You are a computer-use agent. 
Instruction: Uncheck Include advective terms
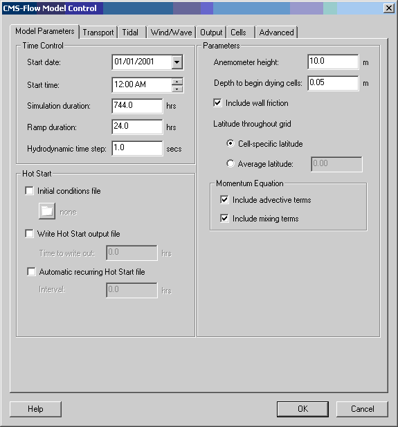click(x=224, y=199)
